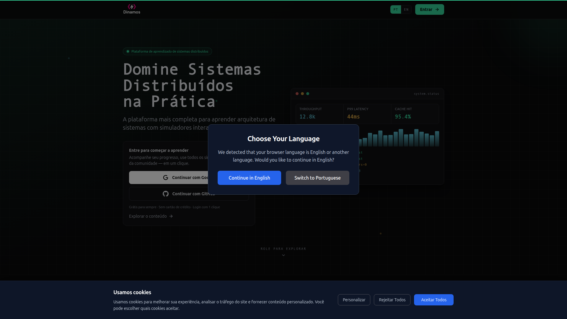Click the Entre para começar a aprender heading
567x319 pixels.
pos(159,150)
